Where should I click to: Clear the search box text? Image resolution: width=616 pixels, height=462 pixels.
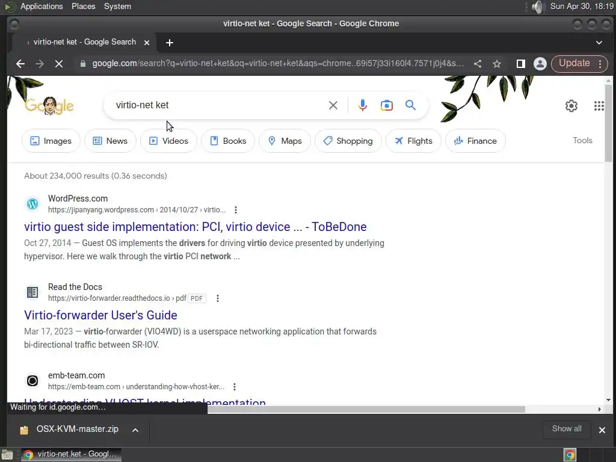pyautogui.click(x=333, y=105)
